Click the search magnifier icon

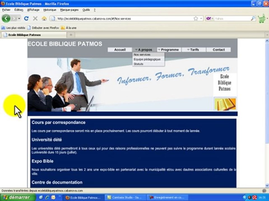coord(253,18)
